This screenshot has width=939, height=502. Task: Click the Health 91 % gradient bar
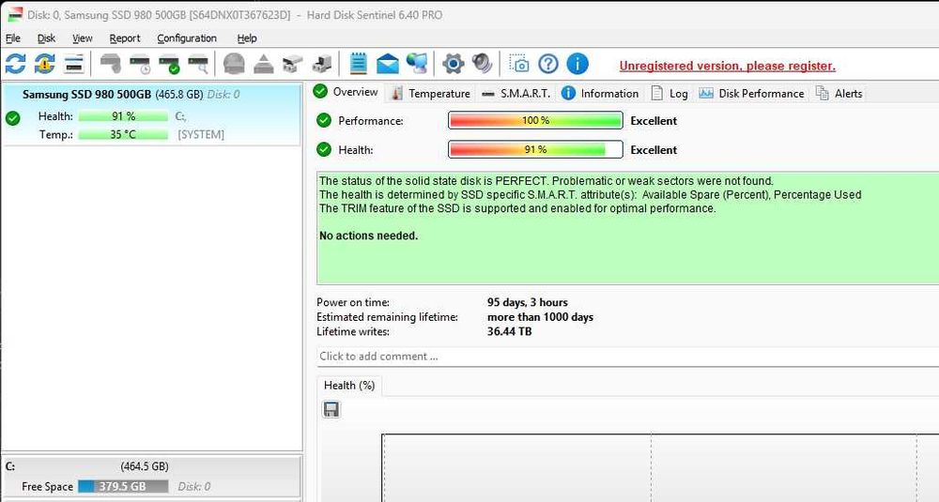535,149
